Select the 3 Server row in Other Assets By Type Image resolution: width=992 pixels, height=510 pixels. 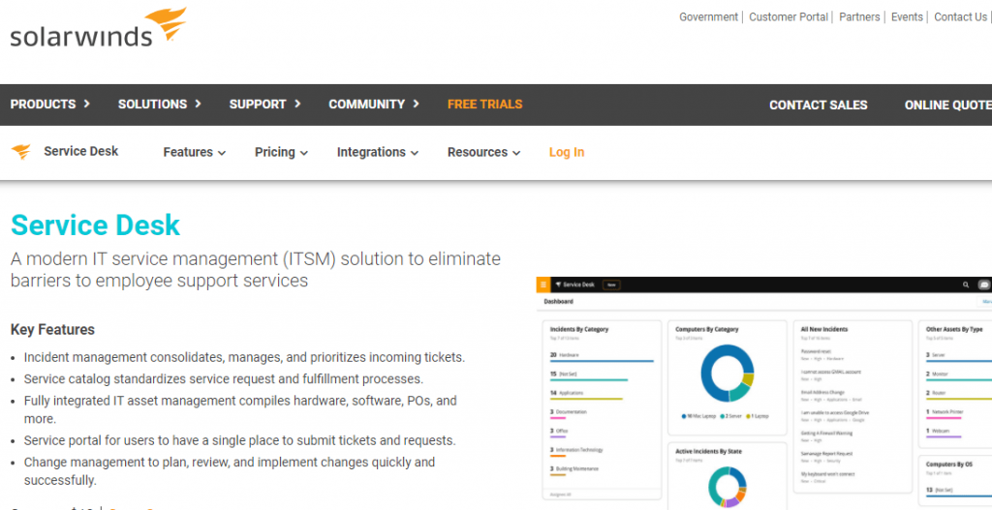pos(958,357)
